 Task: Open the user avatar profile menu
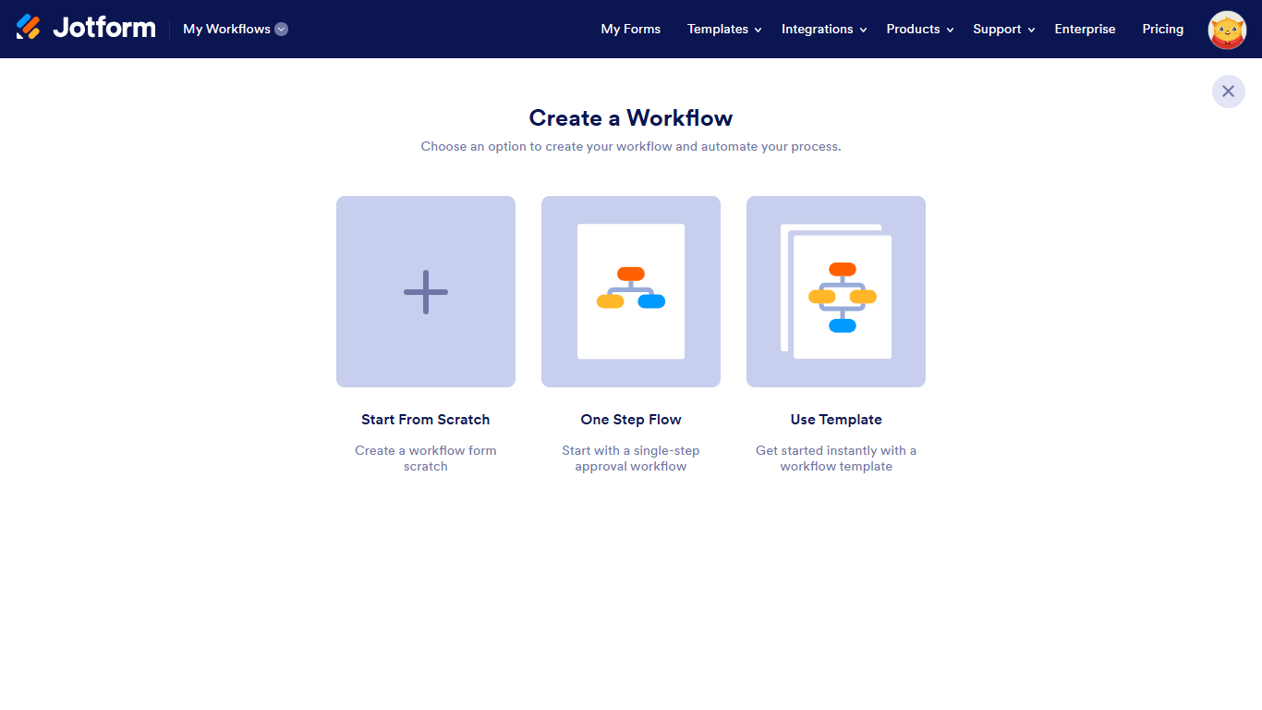[1228, 30]
